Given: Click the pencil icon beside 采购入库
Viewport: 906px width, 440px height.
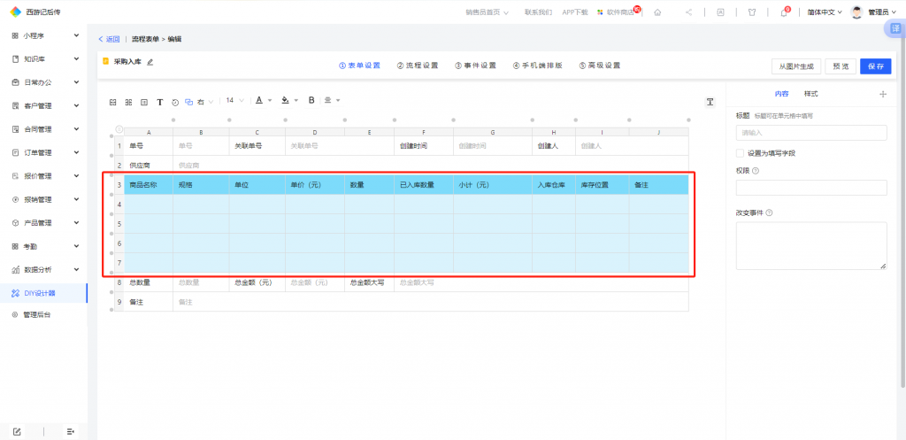Looking at the screenshot, I should tap(150, 62).
